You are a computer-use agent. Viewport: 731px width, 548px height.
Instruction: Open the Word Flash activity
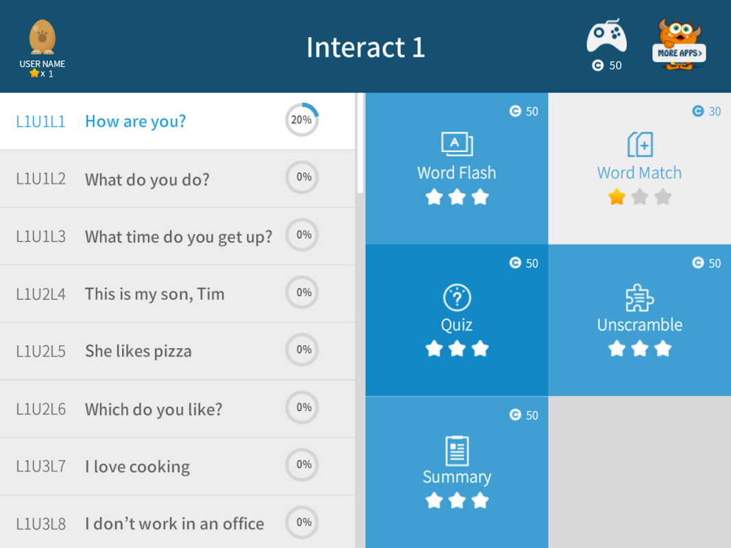[x=456, y=168]
